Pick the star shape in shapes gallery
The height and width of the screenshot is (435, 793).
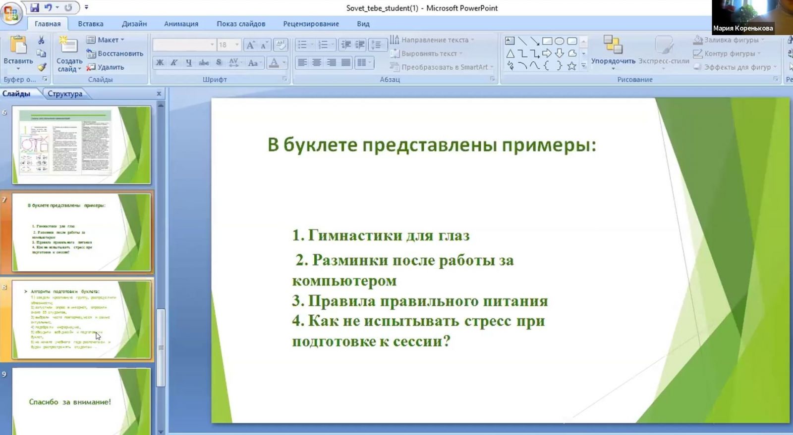pyautogui.click(x=571, y=66)
